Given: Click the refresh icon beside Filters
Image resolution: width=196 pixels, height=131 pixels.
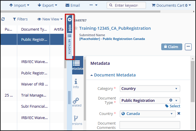Looking at the screenshot, I should (3, 19).
